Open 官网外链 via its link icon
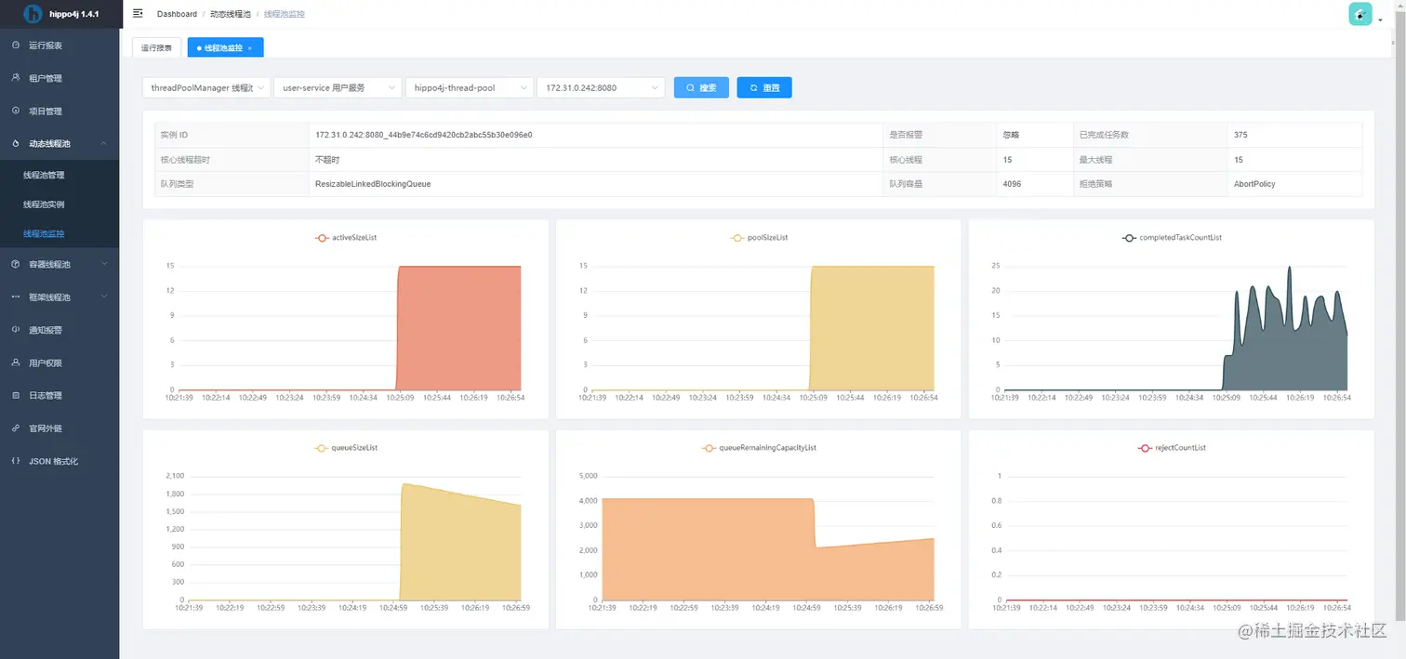Viewport: 1406px width, 659px height. pyautogui.click(x=16, y=428)
